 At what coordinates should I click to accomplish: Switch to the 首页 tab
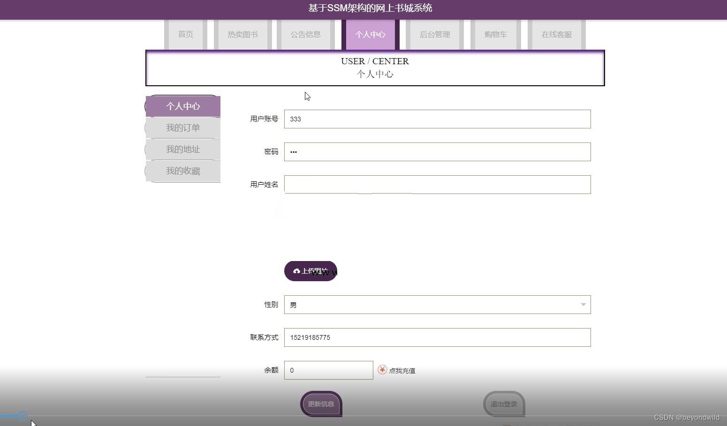click(x=185, y=34)
